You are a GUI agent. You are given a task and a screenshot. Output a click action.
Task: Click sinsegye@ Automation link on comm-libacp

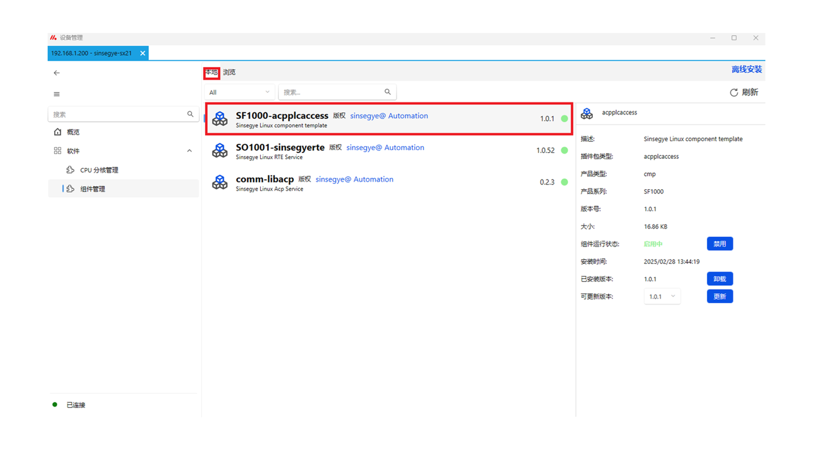tap(354, 179)
